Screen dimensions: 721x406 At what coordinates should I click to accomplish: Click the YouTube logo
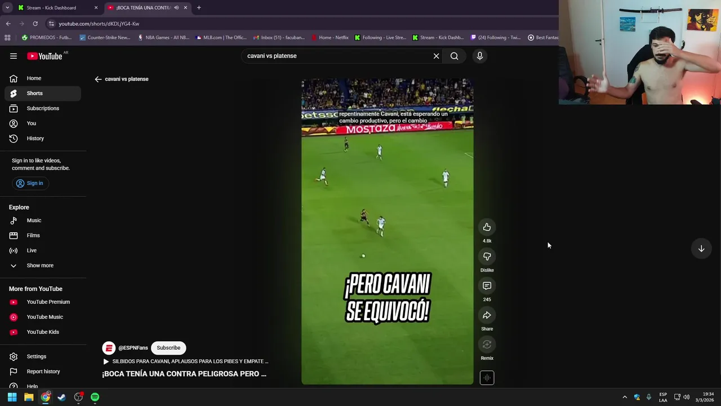[x=45, y=56]
